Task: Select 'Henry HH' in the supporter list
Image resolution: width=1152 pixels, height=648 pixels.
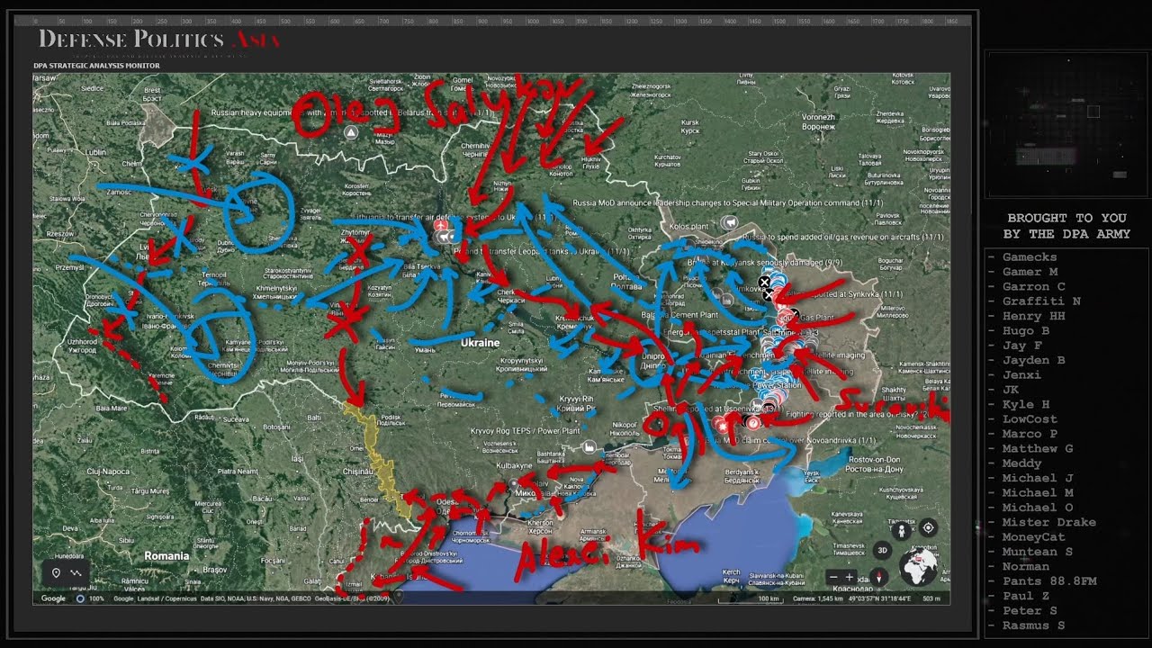Action: [x=1033, y=316]
